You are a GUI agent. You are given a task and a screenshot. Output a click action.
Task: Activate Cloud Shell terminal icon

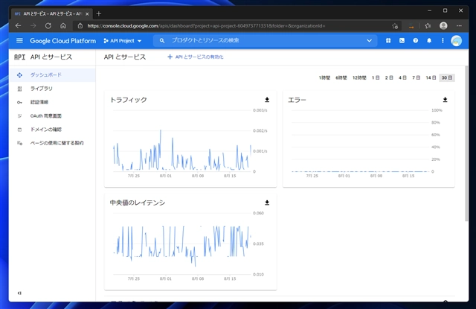click(402, 40)
